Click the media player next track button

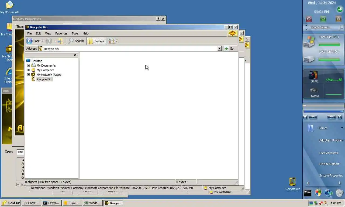(331, 117)
